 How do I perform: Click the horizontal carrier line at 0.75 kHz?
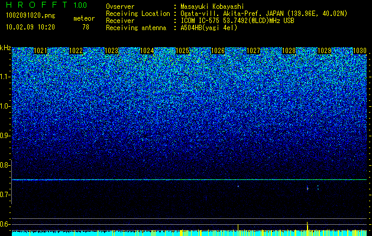pyautogui.click(x=189, y=180)
